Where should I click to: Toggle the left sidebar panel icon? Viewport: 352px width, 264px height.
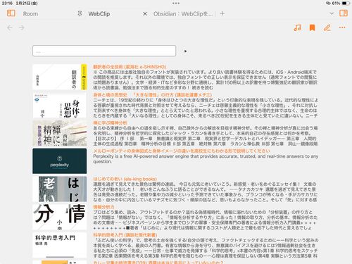point(11,13)
